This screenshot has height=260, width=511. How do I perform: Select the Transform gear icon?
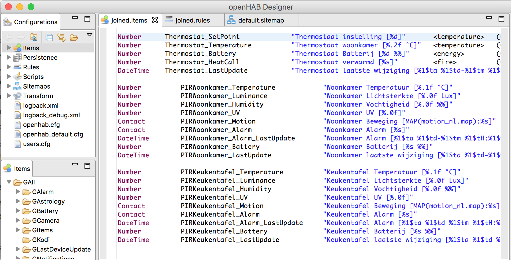[x=17, y=96]
